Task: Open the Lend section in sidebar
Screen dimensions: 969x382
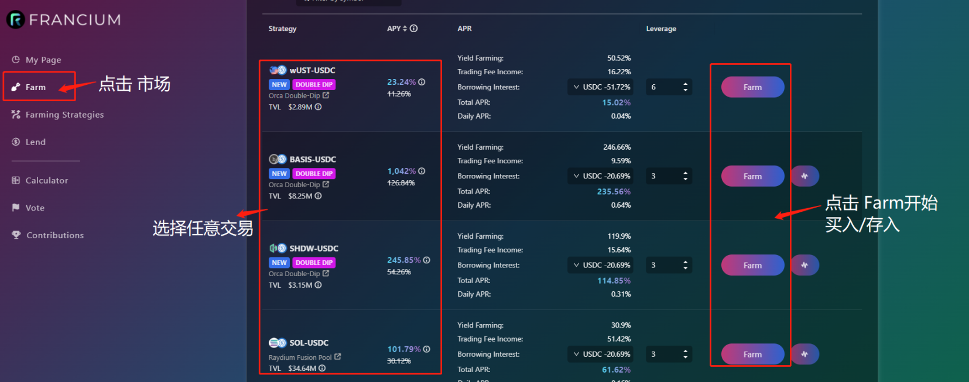Action: point(35,142)
